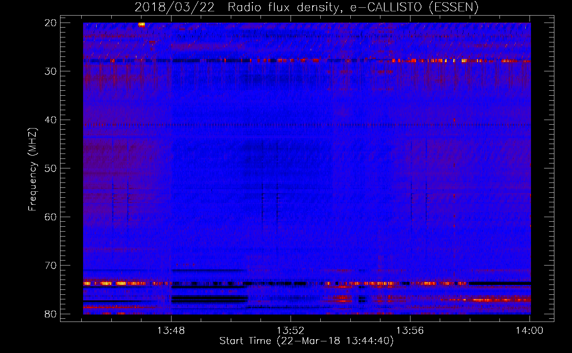The height and width of the screenshot is (353, 572).
Task: Click the bright yellow burst near 20 MHz
Action: tap(141, 25)
